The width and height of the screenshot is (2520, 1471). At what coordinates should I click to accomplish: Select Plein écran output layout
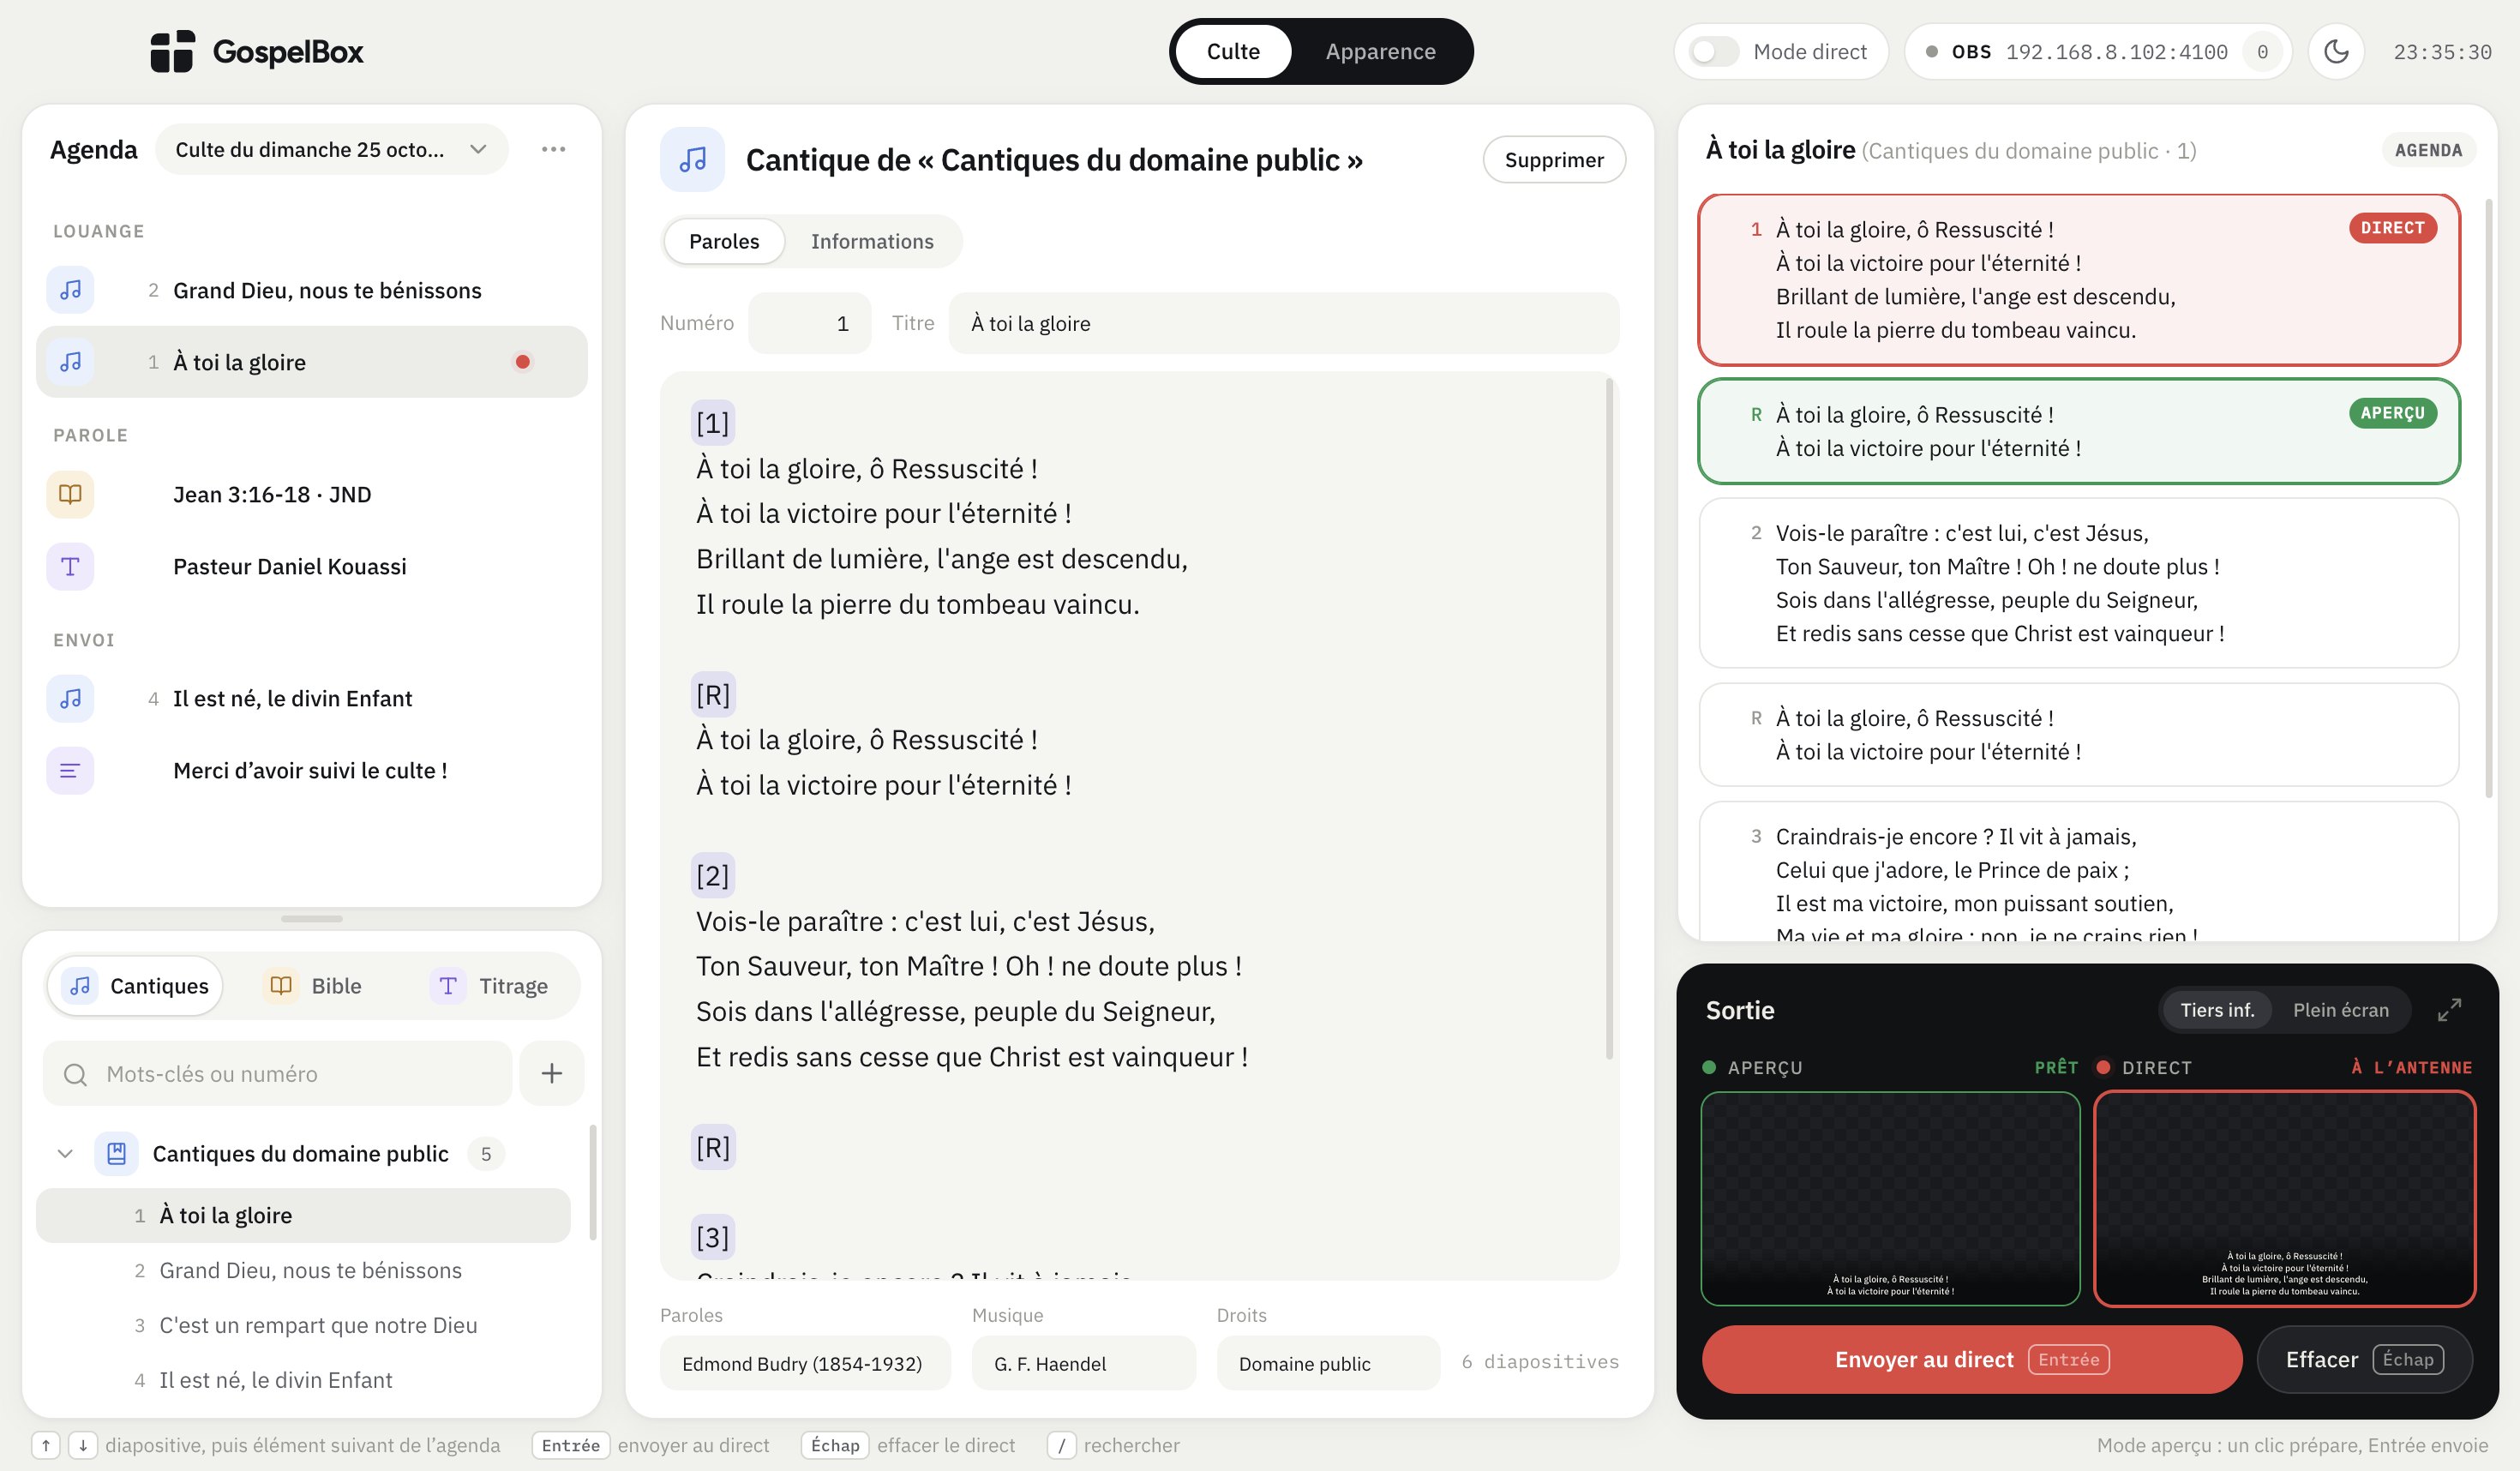click(2340, 1010)
